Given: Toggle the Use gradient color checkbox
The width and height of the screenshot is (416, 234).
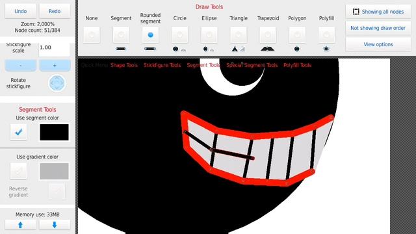Looking at the screenshot, I should coord(19,171).
